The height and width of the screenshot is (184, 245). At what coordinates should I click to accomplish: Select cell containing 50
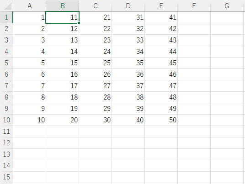(161, 120)
